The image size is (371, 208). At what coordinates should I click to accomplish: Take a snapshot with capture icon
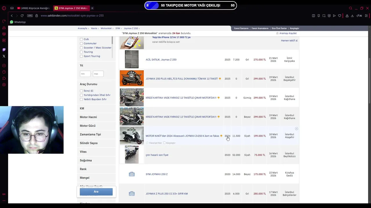[x=324, y=16]
